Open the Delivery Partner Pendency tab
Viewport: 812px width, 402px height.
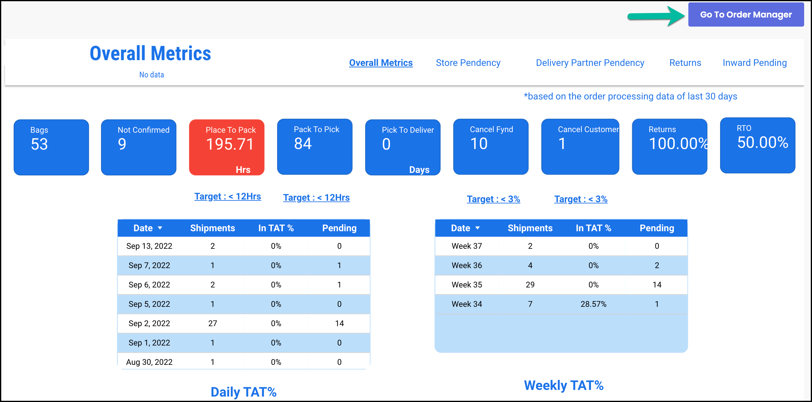(x=590, y=63)
